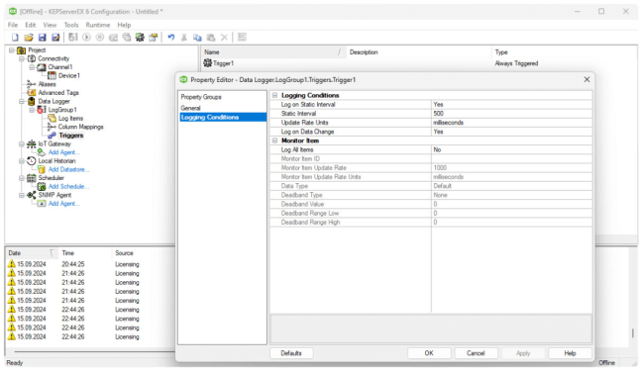Select the General property group
Screen dimensions: 642x373
[x=191, y=108]
